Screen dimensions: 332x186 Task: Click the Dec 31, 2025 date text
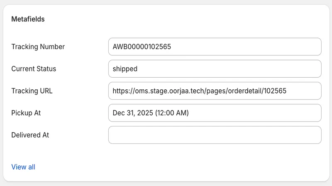(133, 113)
